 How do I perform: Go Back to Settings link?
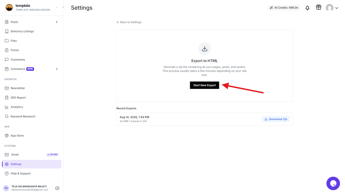pyautogui.click(x=129, y=22)
